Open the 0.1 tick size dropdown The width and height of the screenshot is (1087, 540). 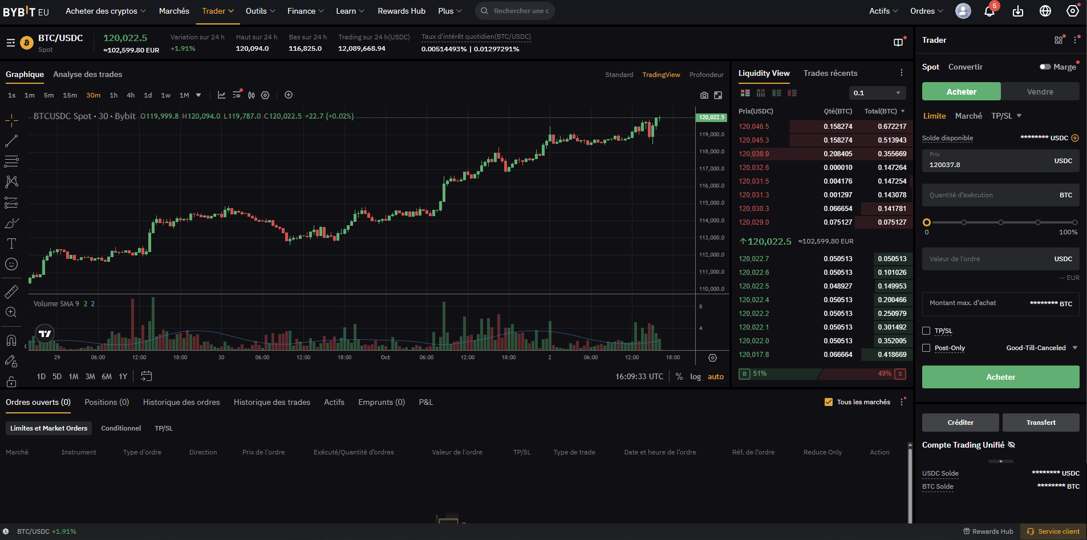(878, 92)
